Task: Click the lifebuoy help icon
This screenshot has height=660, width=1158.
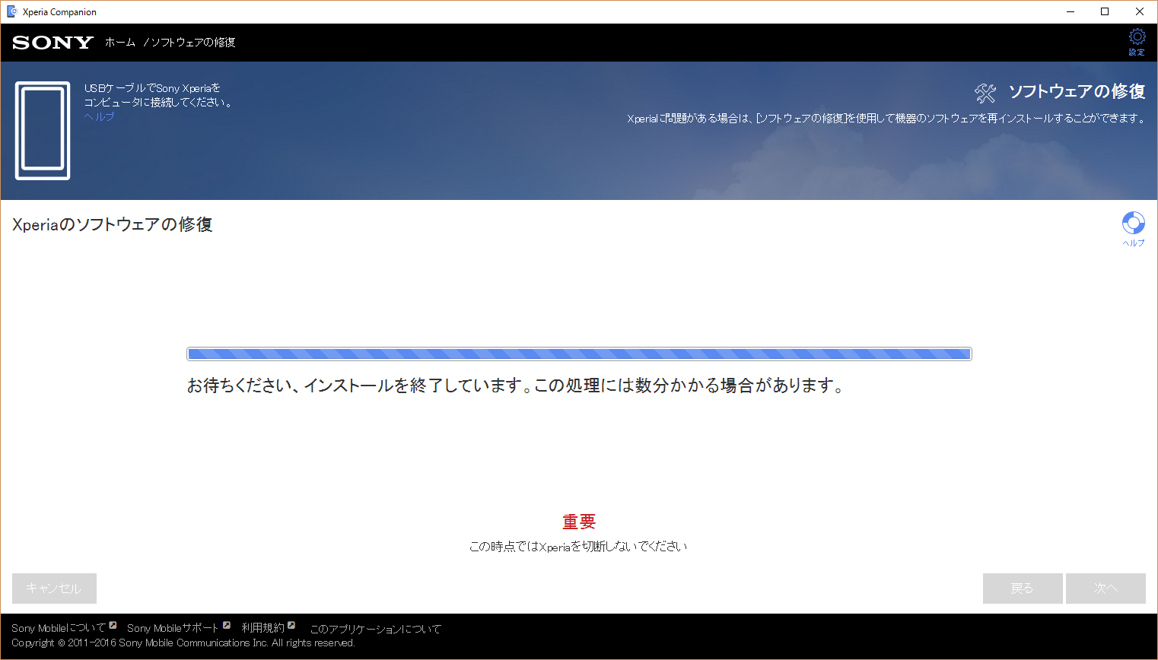Action: coord(1133,224)
